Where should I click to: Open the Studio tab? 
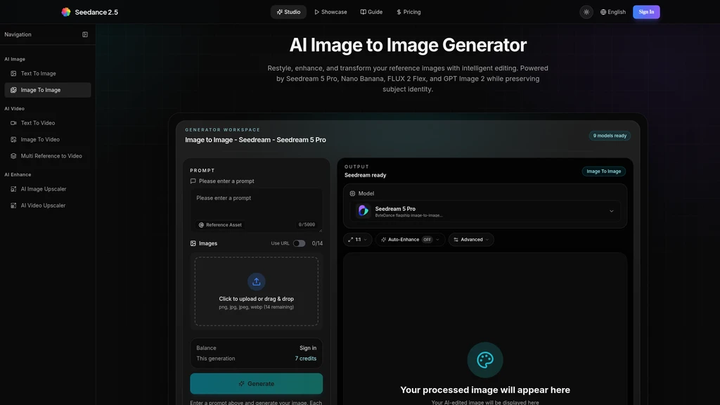[288, 12]
